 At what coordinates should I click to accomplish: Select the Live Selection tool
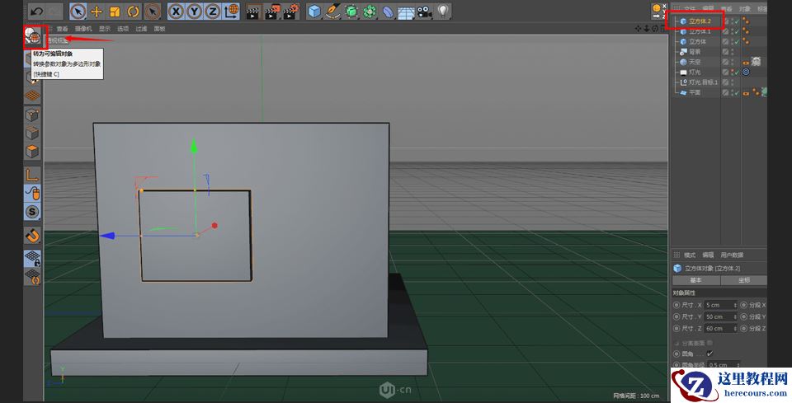click(78, 11)
